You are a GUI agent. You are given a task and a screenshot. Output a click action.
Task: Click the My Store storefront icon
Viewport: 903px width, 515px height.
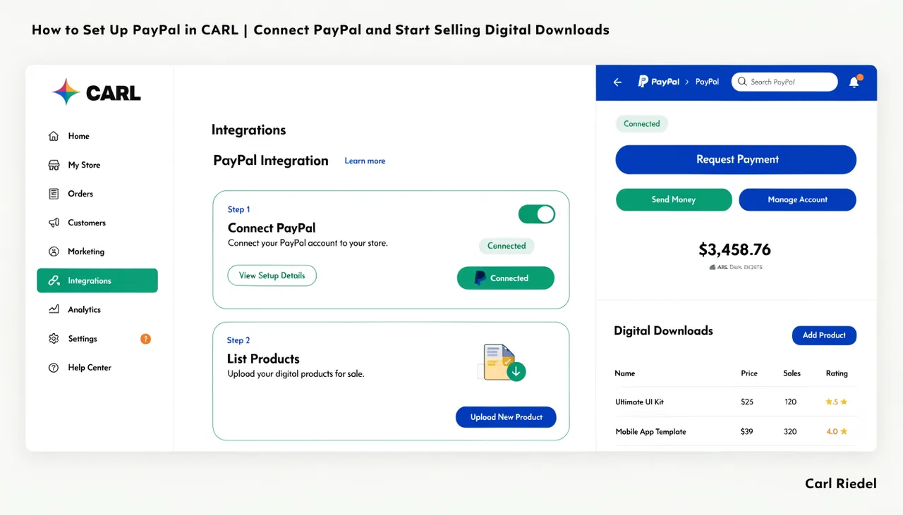(x=54, y=165)
